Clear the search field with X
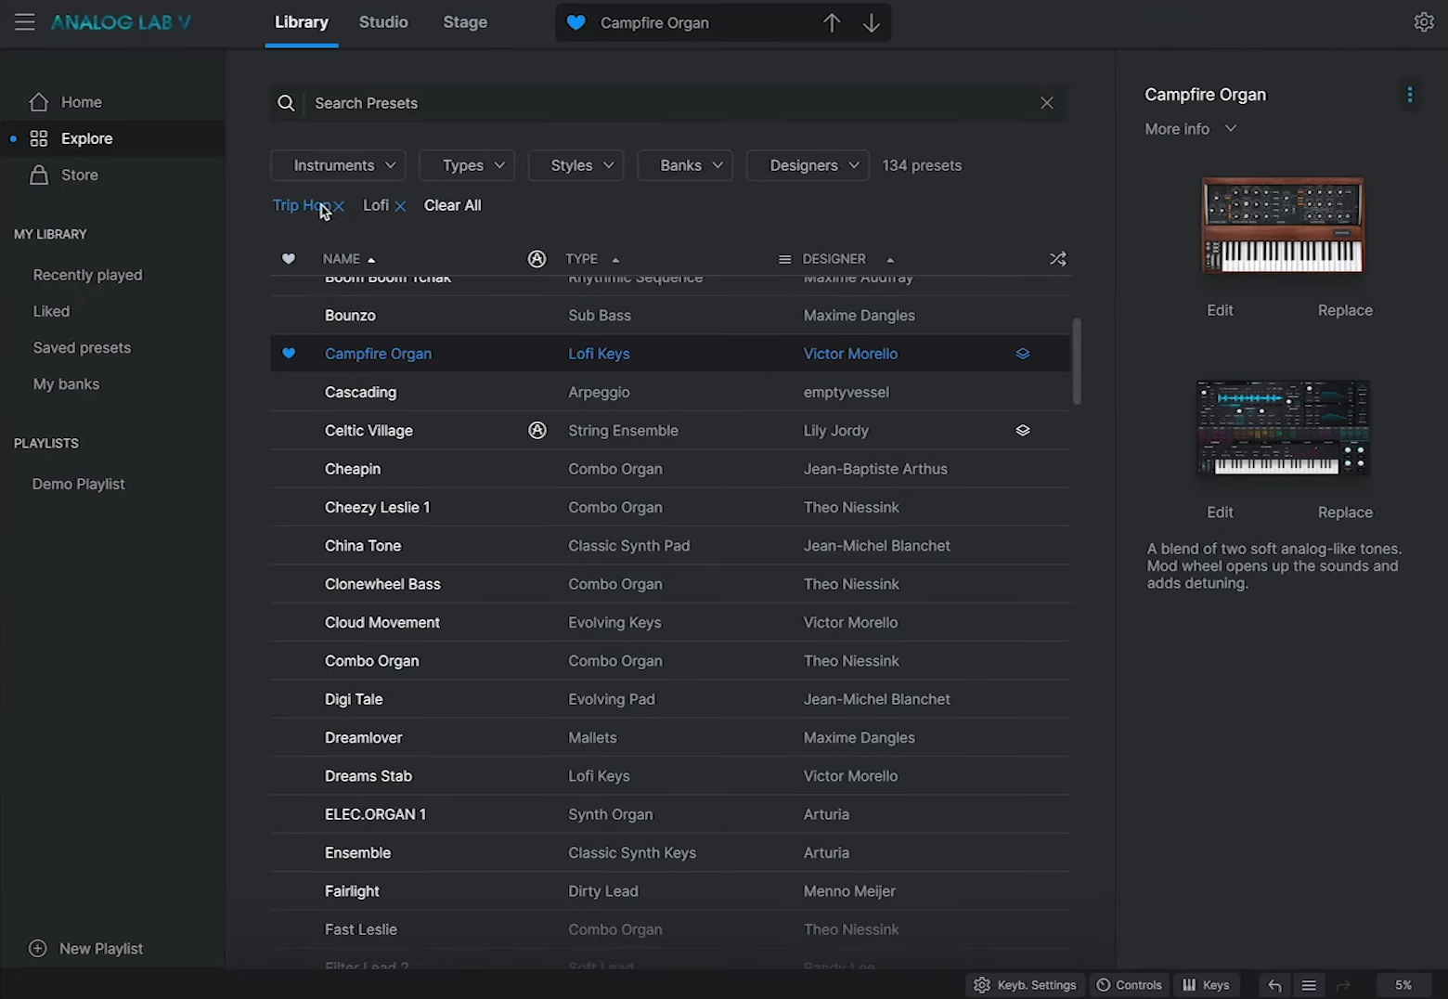The image size is (1448, 999). tap(1047, 103)
